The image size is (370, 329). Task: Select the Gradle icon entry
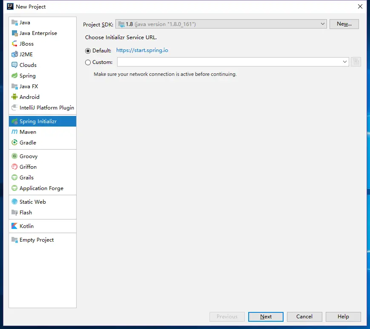coord(14,142)
